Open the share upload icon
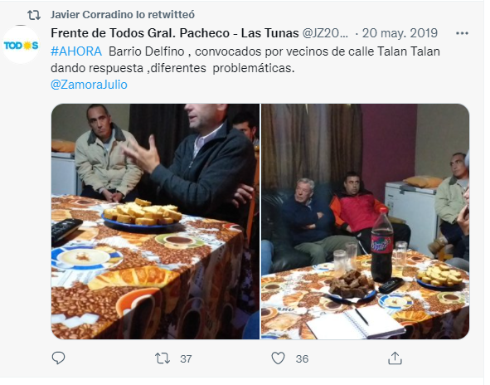 coord(395,358)
